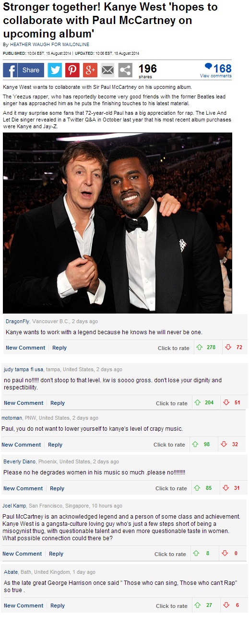Image resolution: width=249 pixels, height=618 pixels.
Task: Open the Paul McCartney and Kanye photo
Action: 118,223
